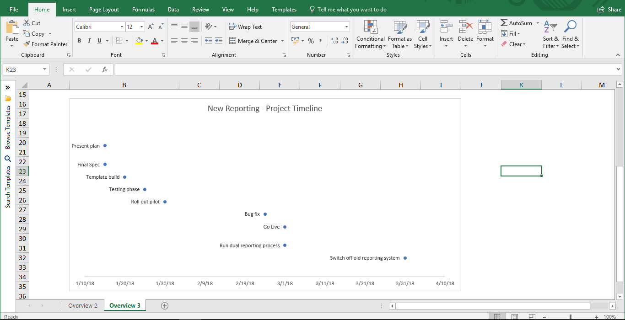Decrease font size with small A icon
The height and width of the screenshot is (320, 625).
160,27
